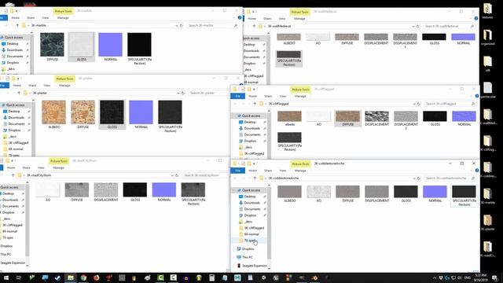Select the GLOSS image in plaster window
503x283 pixels.
click(x=112, y=115)
